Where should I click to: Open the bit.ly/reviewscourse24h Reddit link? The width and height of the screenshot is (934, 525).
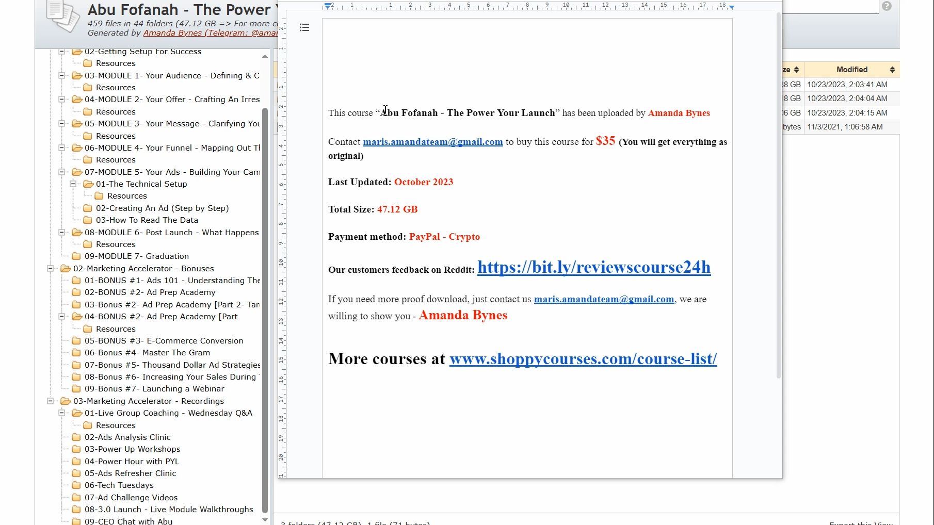click(594, 267)
